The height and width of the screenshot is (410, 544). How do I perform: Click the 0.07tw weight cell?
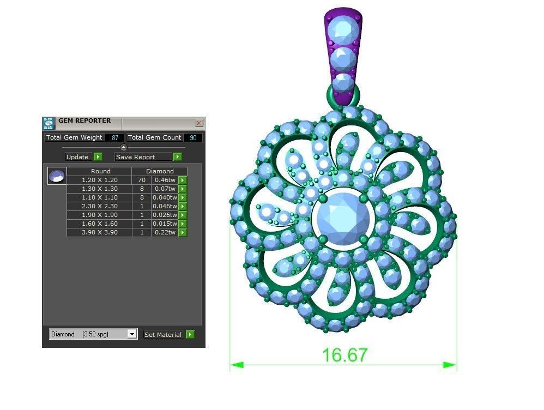(165, 189)
